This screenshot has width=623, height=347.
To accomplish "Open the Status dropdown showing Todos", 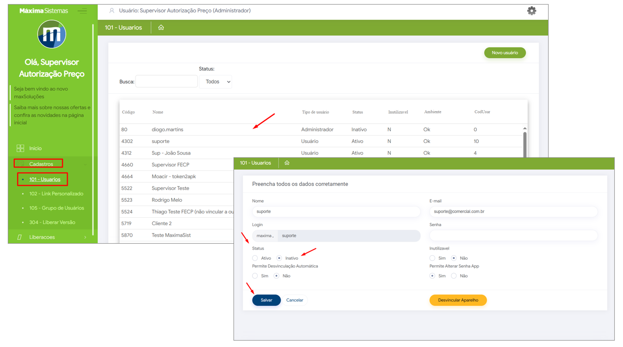I will 216,82.
